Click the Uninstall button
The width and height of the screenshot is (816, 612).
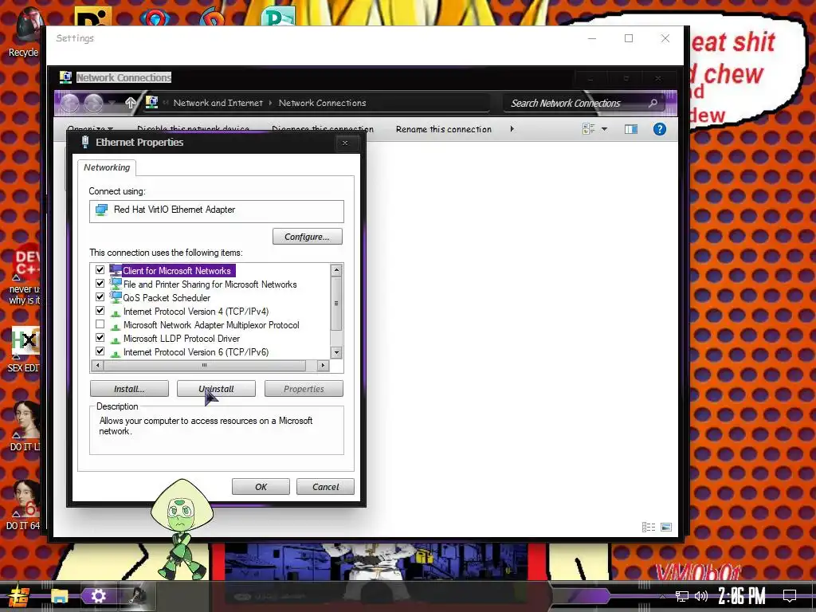pos(216,389)
